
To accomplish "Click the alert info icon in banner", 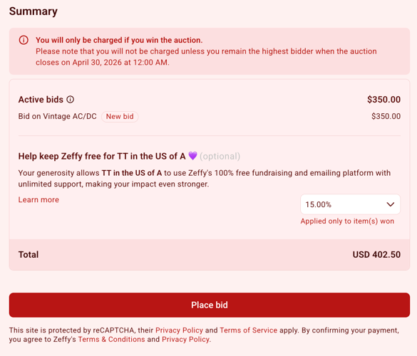I will pyautogui.click(x=24, y=40).
